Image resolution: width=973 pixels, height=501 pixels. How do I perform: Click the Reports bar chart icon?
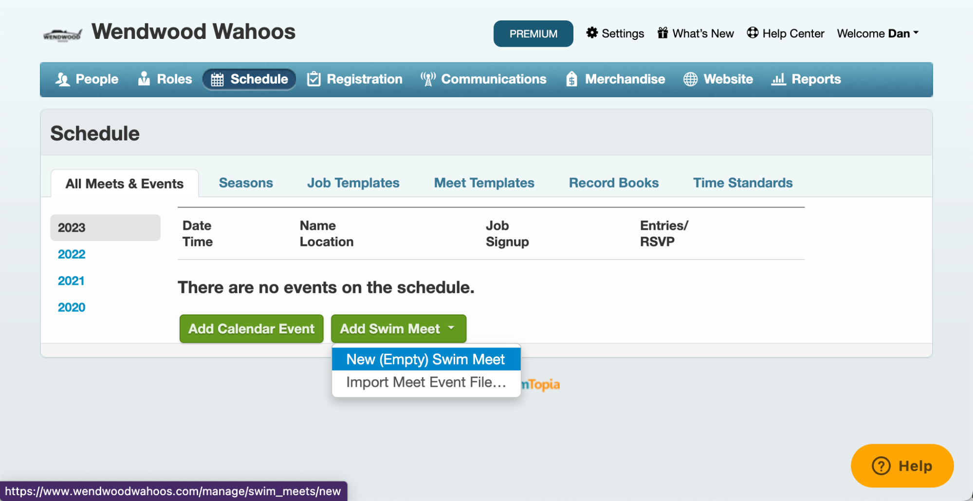[778, 79]
